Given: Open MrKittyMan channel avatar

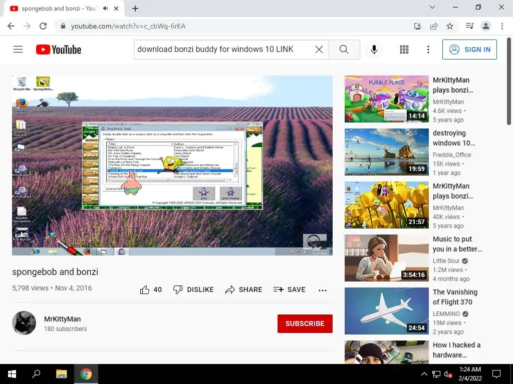Looking at the screenshot, I should pos(24,323).
